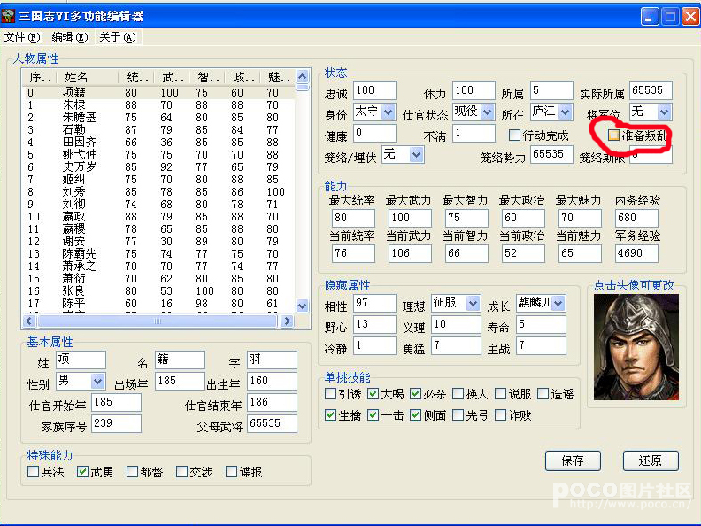Click the 体力 input field
Screen dimensions: 701x526
pyautogui.click(x=474, y=90)
